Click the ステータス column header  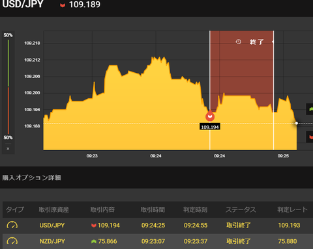(241, 209)
